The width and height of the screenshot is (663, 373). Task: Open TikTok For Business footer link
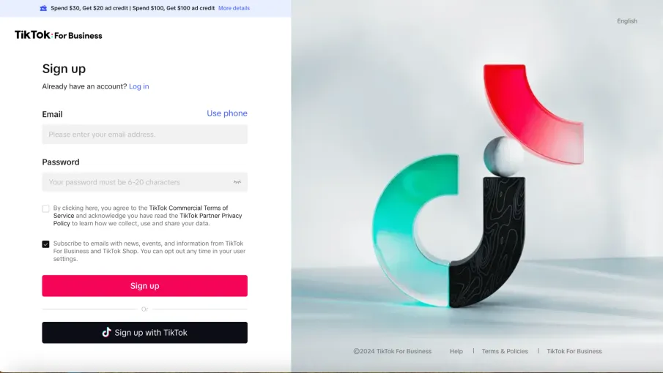pos(574,351)
